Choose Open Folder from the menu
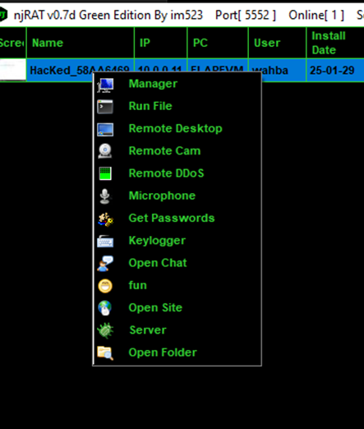 click(x=177, y=353)
